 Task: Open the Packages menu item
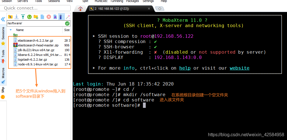point(133,1)
